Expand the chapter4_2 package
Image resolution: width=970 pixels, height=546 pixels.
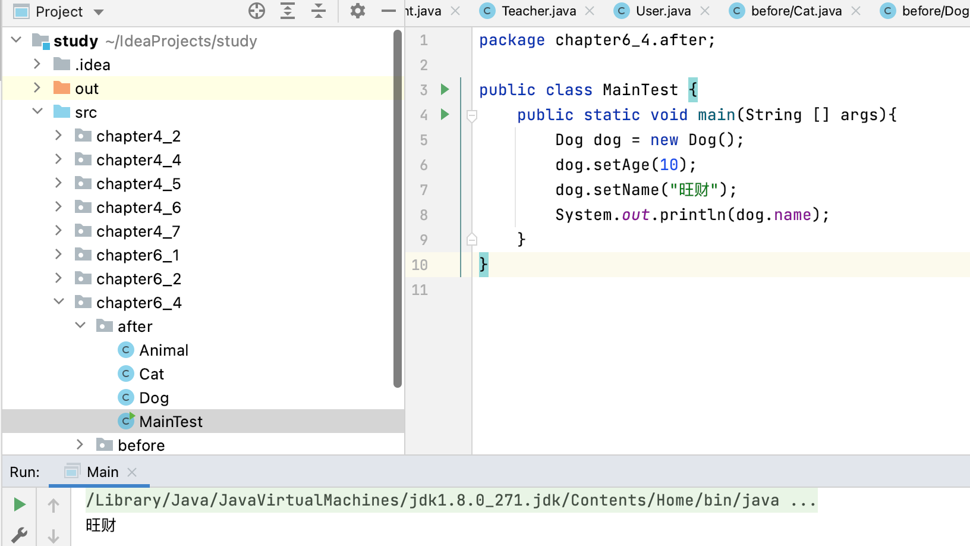point(58,135)
